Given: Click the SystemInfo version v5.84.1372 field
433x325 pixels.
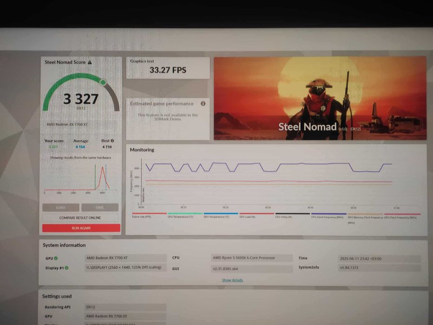Looking at the screenshot, I should tap(379, 267).
